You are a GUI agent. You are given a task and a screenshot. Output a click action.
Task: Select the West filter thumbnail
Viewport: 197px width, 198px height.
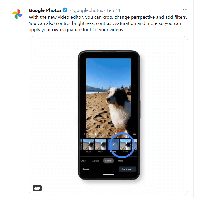101,144
